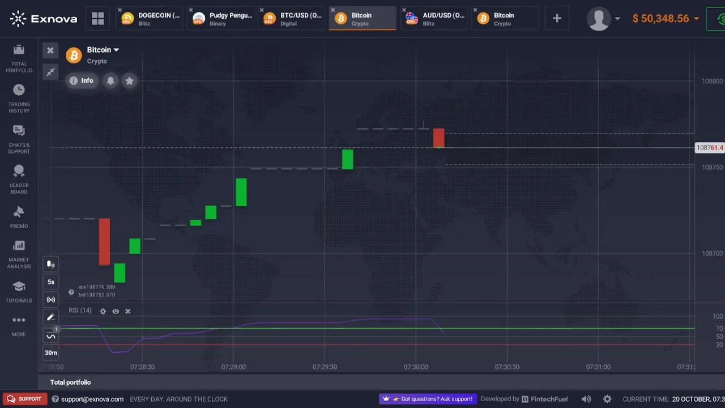Open Tutorials in the sidebar
Screen dimensions: 725x408
point(19,292)
